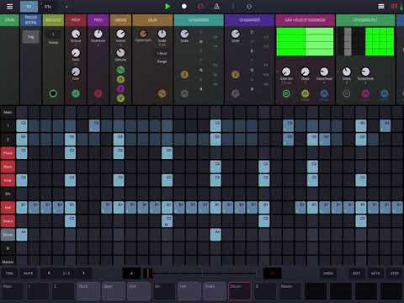Select the Hat track label in sequencer

[8, 208]
